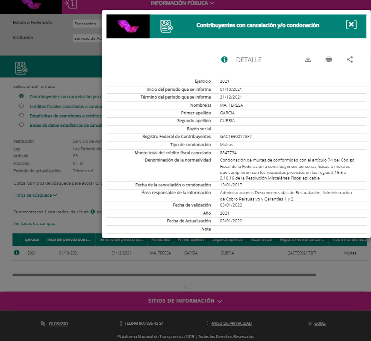Click the logo in the dialog header
Viewport: 371px width, 341px height.
coord(128,26)
